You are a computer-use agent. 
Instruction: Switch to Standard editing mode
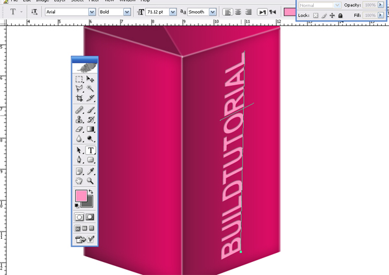tap(79, 217)
